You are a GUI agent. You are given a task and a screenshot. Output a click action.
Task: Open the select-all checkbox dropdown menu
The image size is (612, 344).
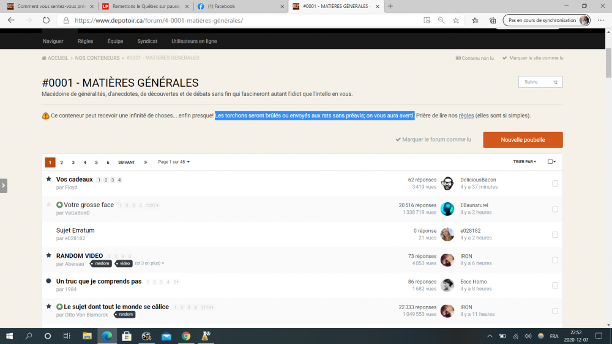coord(552,162)
